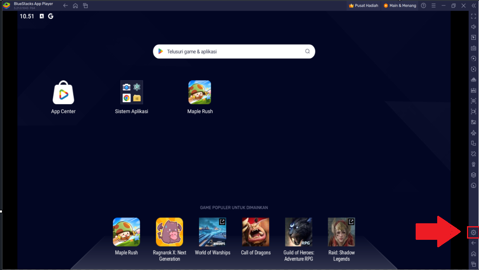Open App Center
The image size is (479, 270).
[x=63, y=97]
